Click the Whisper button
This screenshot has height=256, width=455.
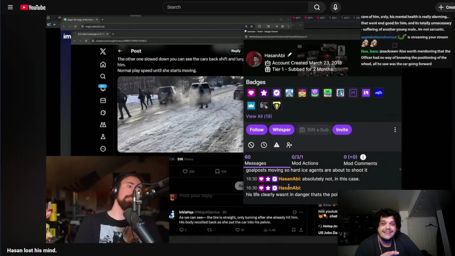(282, 130)
